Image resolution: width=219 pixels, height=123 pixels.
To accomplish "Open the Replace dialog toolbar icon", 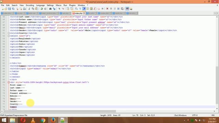I will 54,9.
